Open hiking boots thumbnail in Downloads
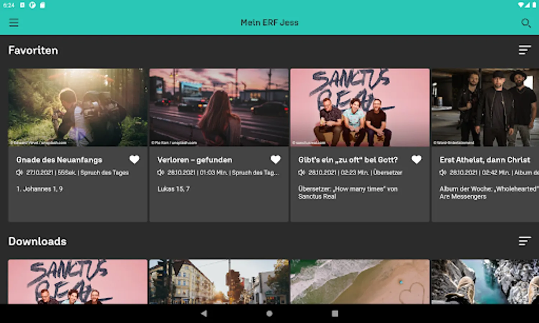This screenshot has height=323, width=539. click(485, 282)
